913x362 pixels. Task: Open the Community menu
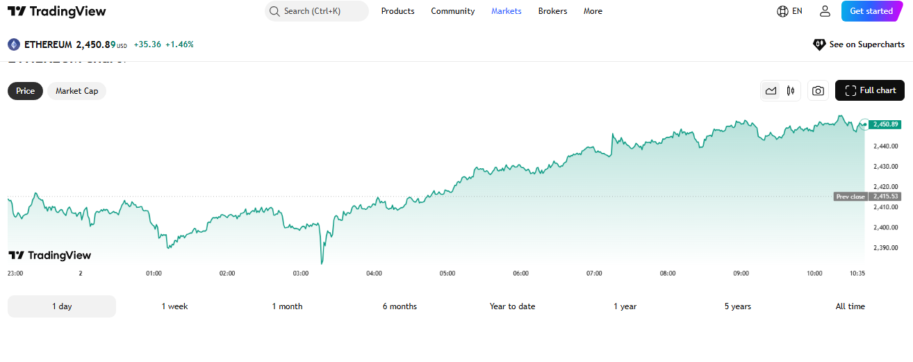[x=453, y=11]
